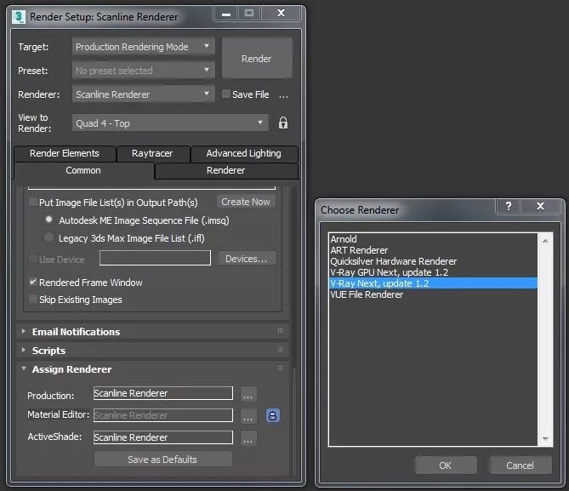Open Save File browse ellipsis
569x491 pixels.
284,95
